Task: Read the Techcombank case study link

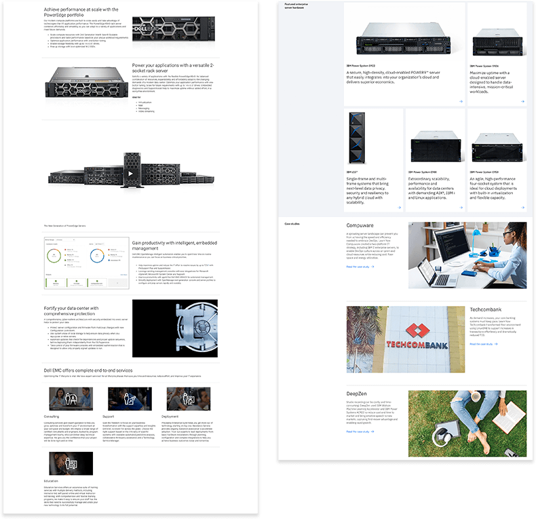Action: click(483, 344)
